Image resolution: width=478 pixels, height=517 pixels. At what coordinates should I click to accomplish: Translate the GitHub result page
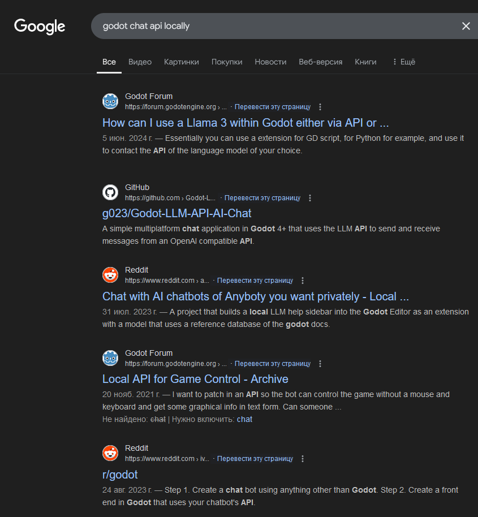[x=262, y=198]
